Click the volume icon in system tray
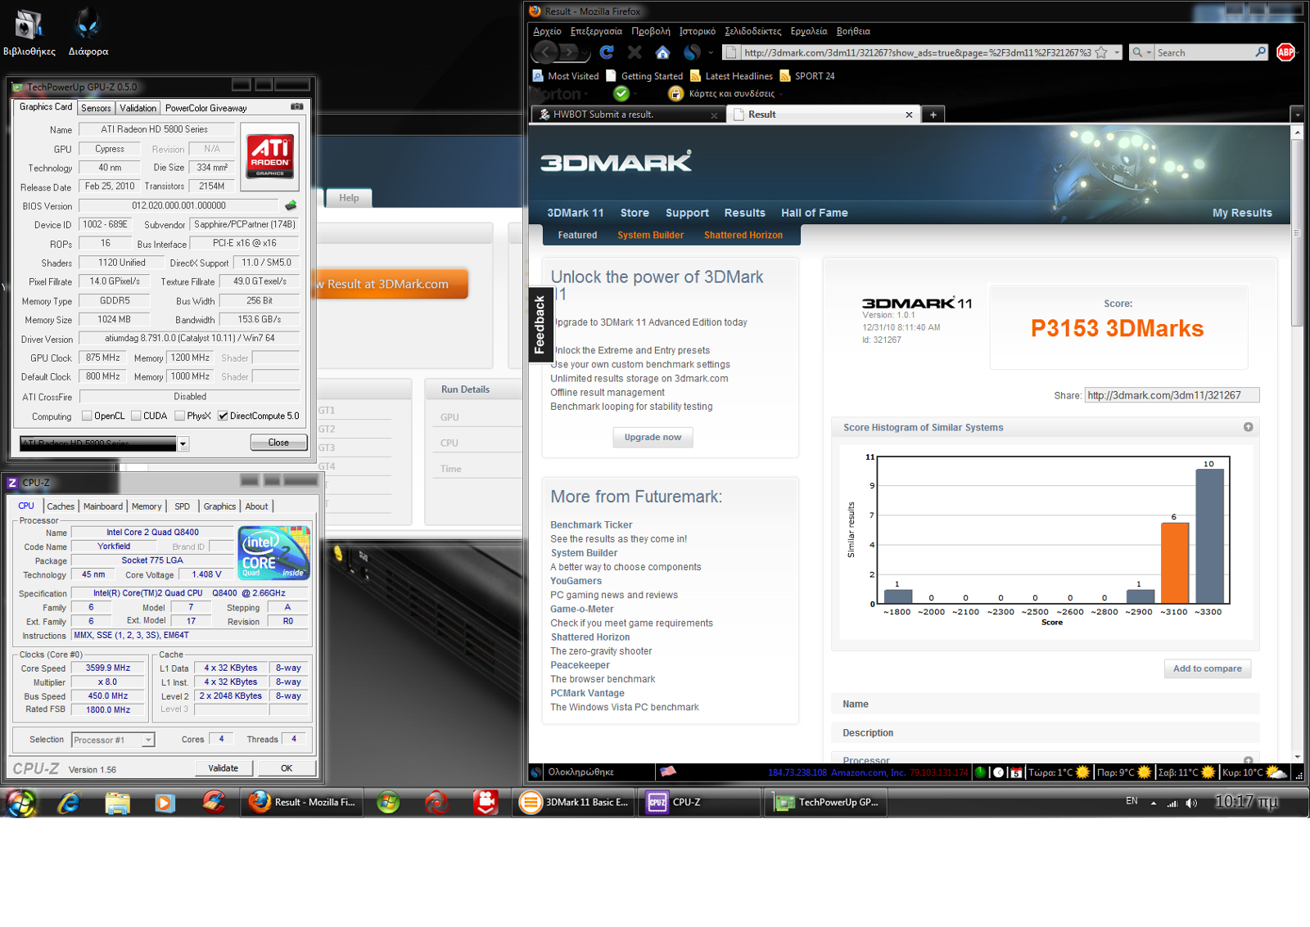Viewport: 1310px width, 927px height. tap(1191, 803)
